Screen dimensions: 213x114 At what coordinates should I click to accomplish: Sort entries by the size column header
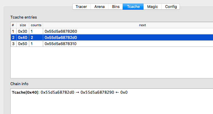(23, 25)
